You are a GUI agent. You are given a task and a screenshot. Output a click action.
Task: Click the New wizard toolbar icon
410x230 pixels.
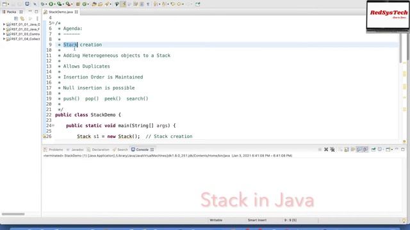[4, 4]
